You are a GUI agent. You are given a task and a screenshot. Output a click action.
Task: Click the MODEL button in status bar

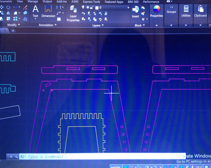[x=116, y=167]
